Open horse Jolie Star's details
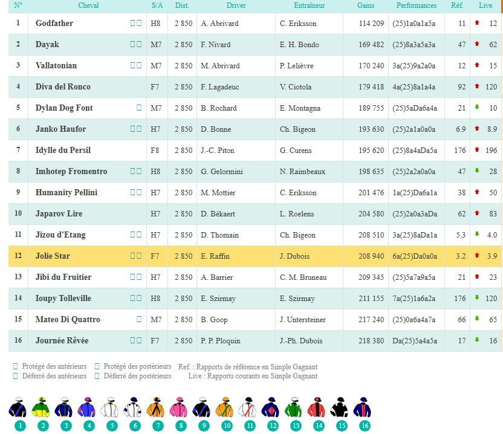 (53, 256)
